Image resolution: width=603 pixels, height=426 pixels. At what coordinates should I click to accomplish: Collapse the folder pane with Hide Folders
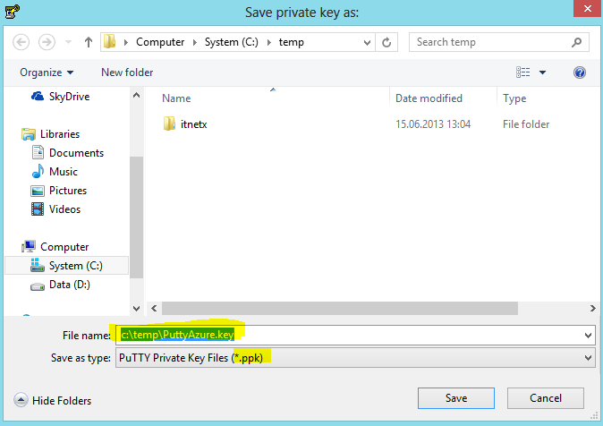[x=54, y=400]
